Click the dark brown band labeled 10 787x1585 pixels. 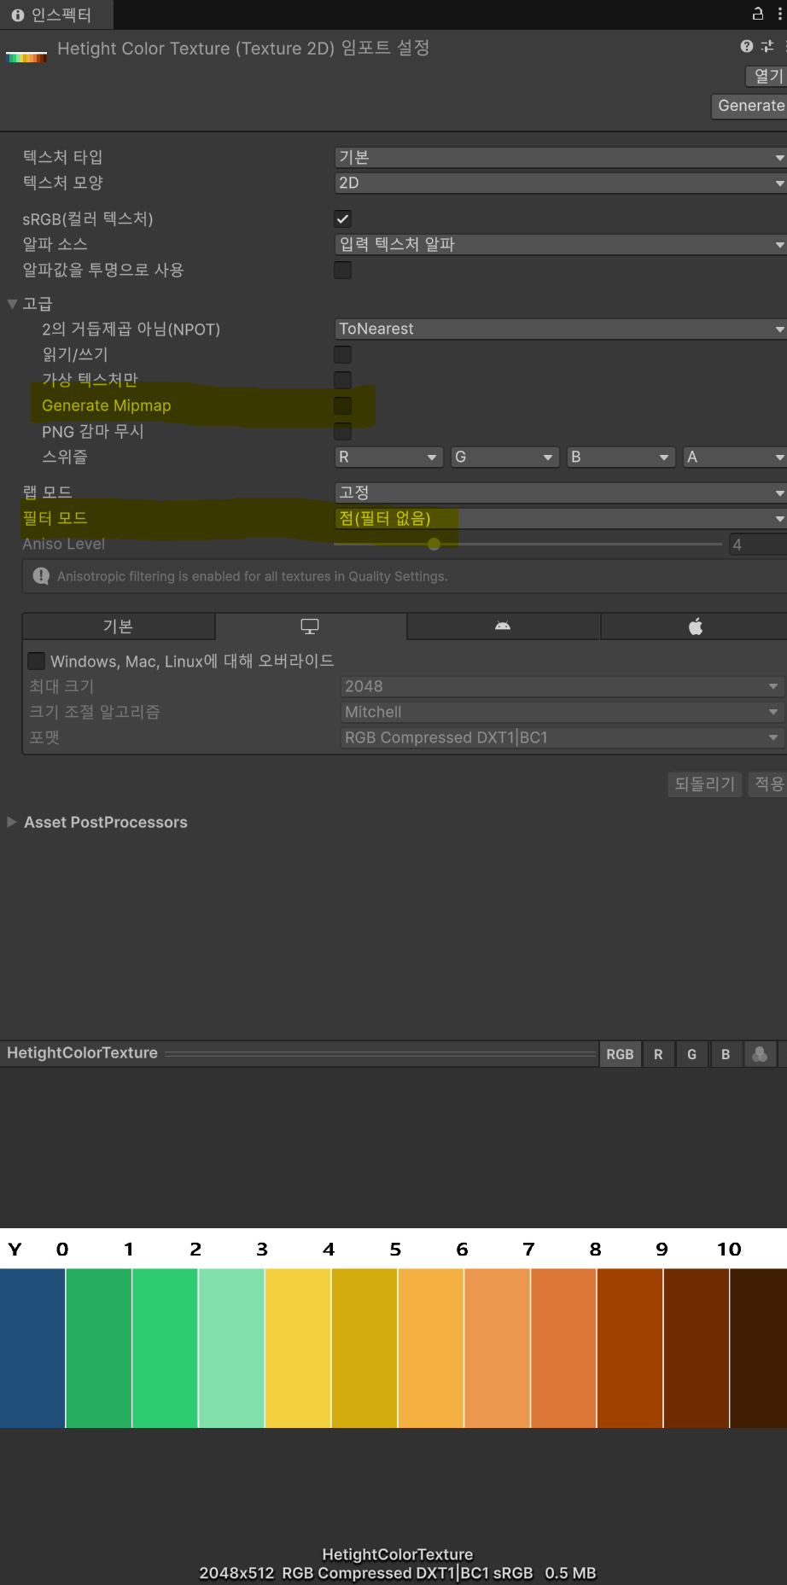[759, 1348]
